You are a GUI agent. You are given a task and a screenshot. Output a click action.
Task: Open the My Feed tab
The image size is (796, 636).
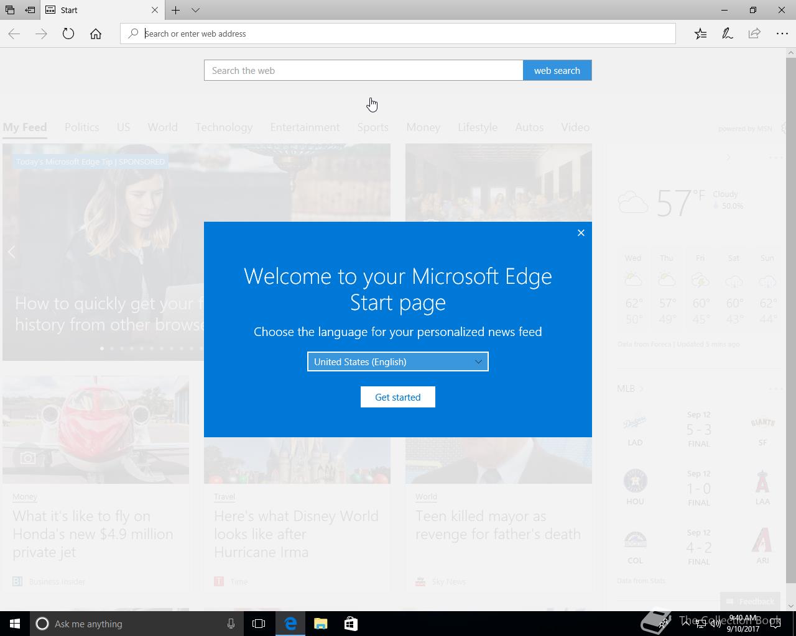click(x=25, y=127)
